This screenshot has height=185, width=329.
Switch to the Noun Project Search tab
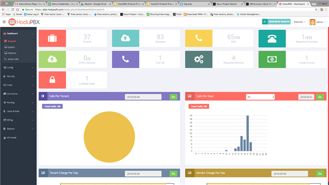pos(228,4)
